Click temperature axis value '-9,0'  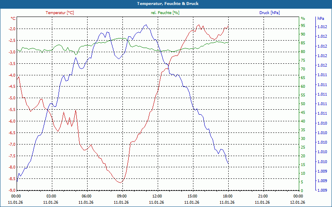coord(12,190)
